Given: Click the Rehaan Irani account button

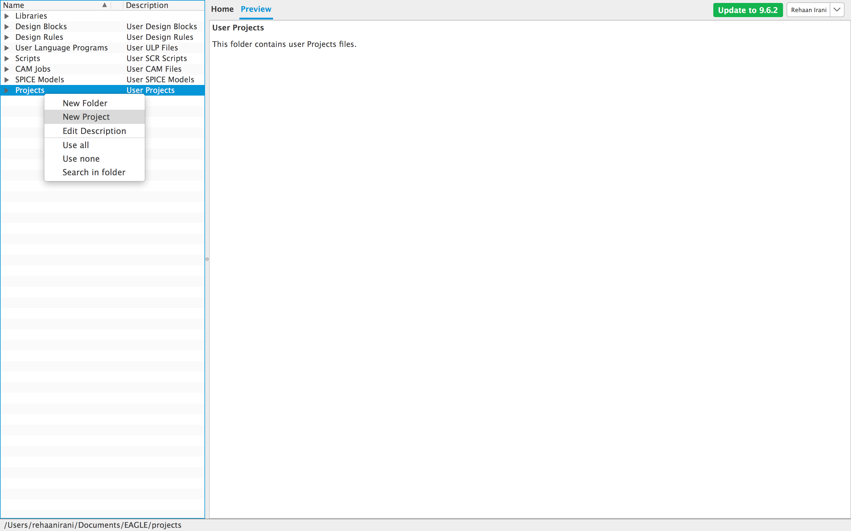Looking at the screenshot, I should pyautogui.click(x=808, y=9).
